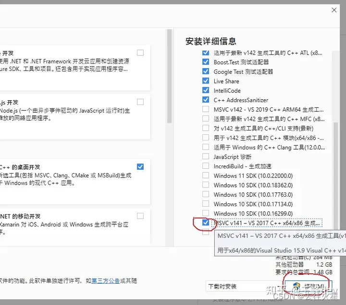Check Windows 10 SDK (10.0.17134.0)
This screenshot has height=305, width=346.
coord(206,204)
